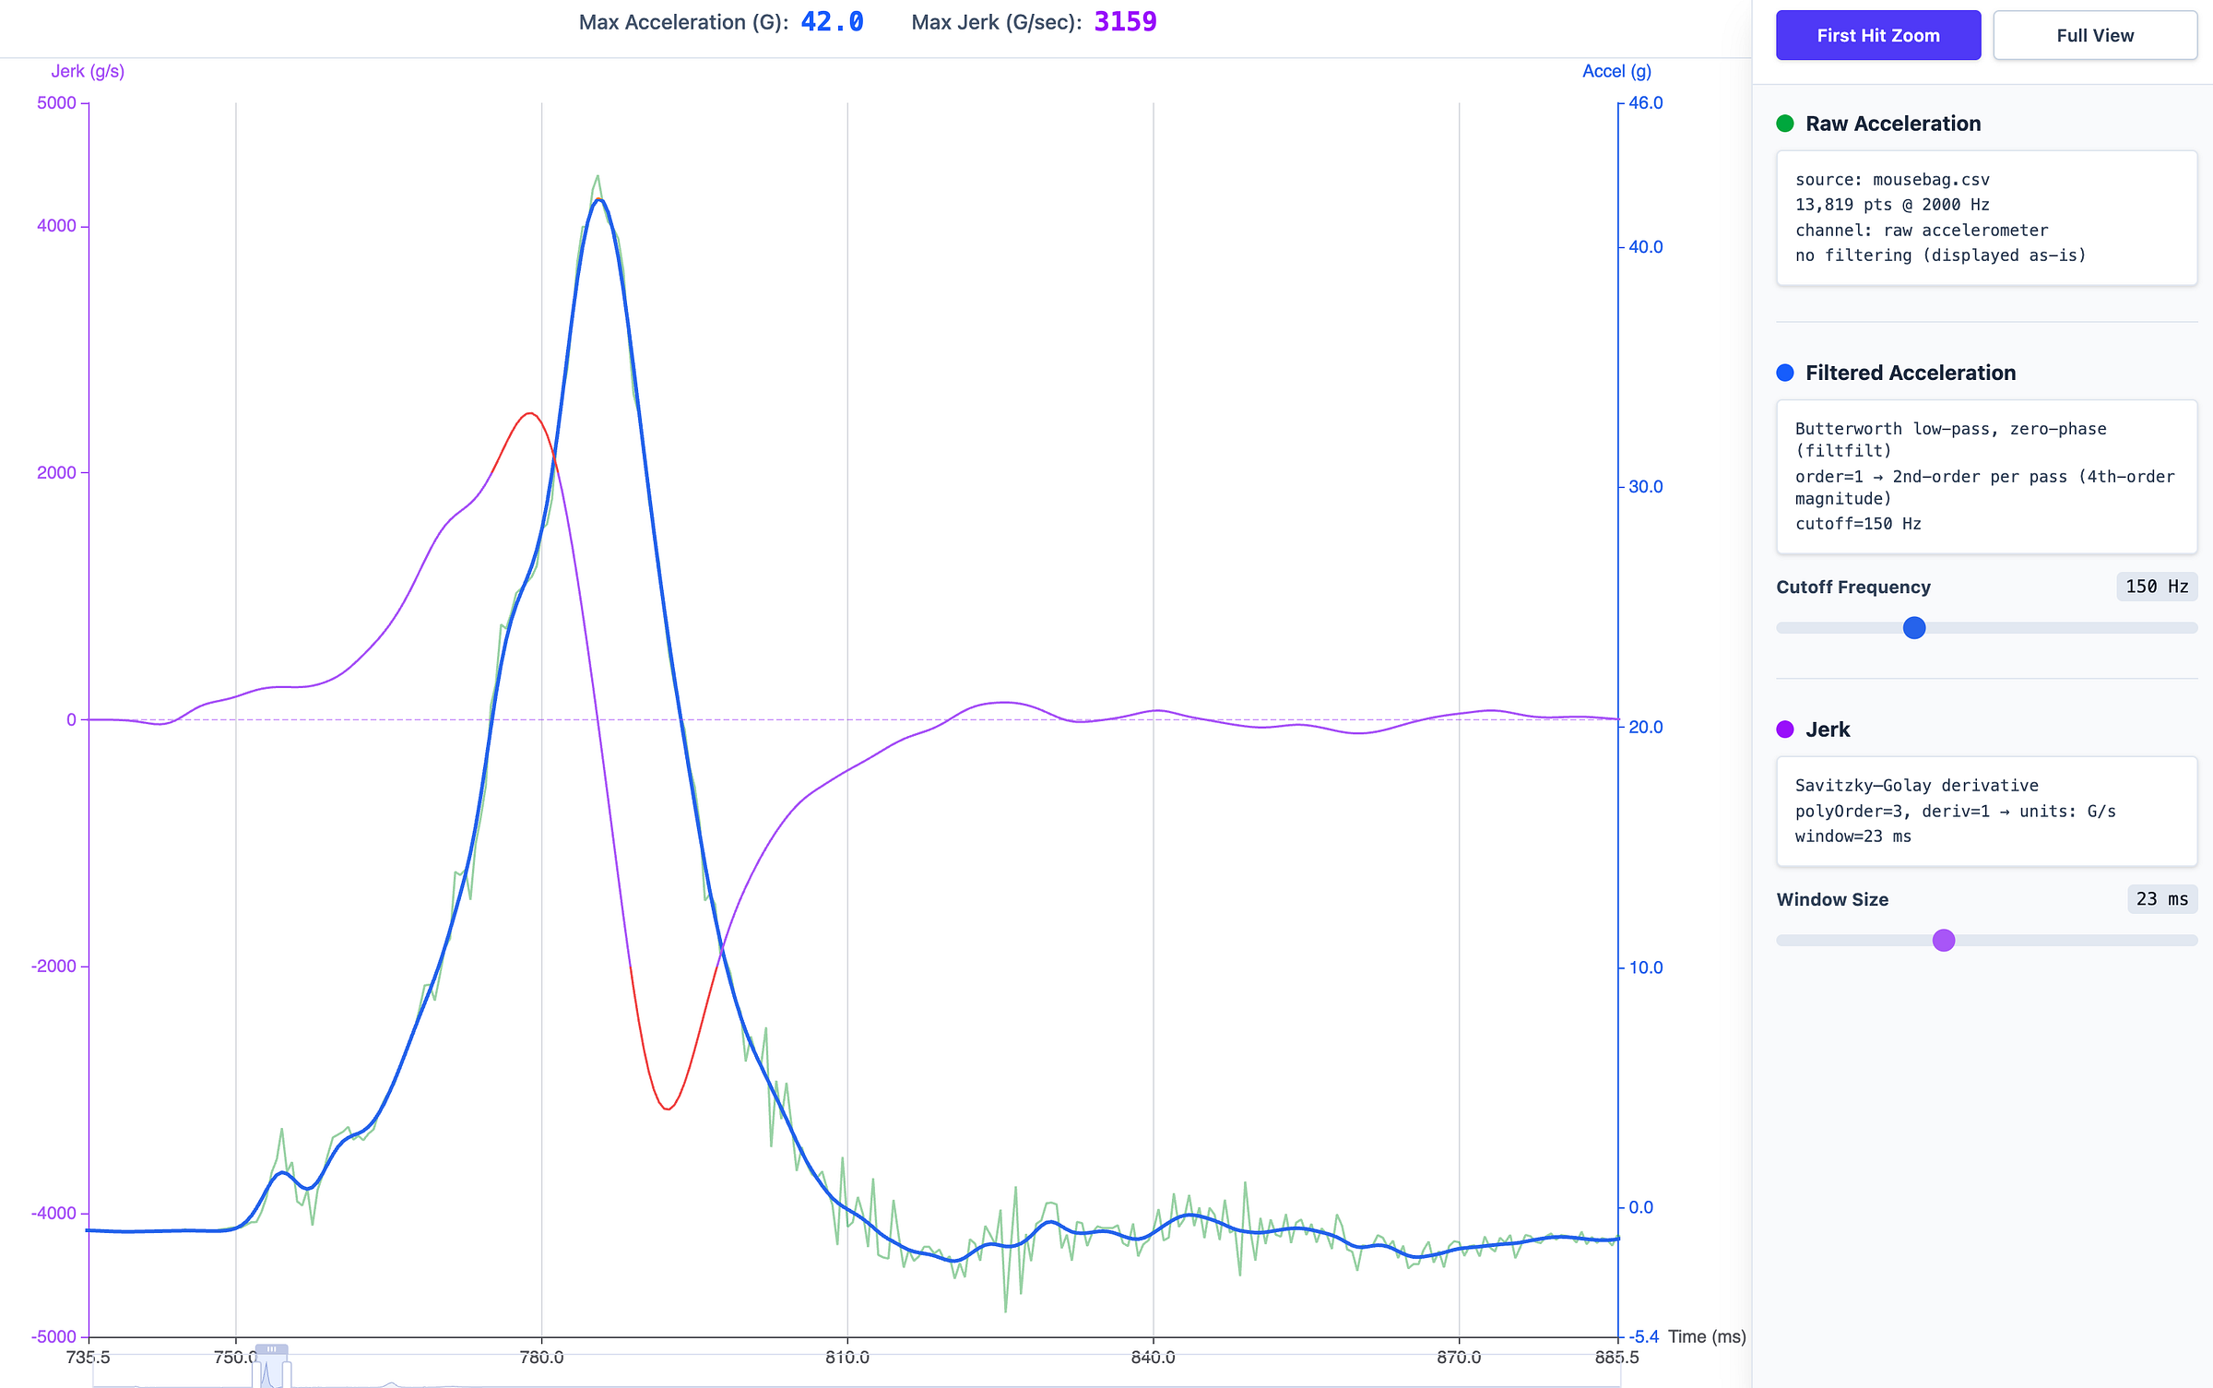Click the First Hit Zoom button
This screenshot has width=2213, height=1388.
[1877, 35]
